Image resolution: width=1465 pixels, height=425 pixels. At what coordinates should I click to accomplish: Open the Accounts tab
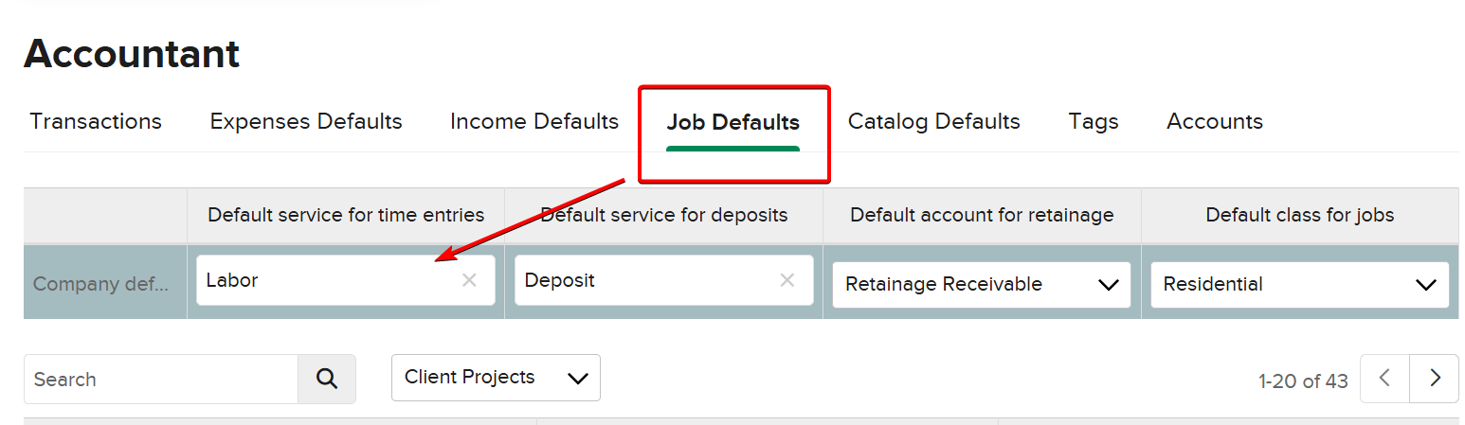point(1215,122)
